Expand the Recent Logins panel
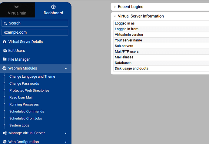 point(115,7)
